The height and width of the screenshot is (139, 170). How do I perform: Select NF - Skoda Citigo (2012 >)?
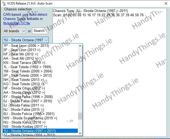pyautogui.click(x=40, y=88)
